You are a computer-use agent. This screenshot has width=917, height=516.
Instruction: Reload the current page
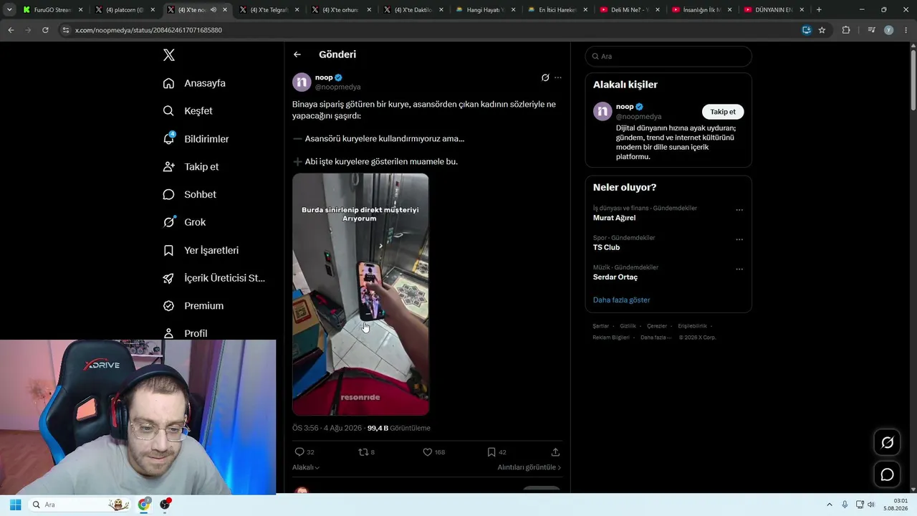tap(45, 30)
